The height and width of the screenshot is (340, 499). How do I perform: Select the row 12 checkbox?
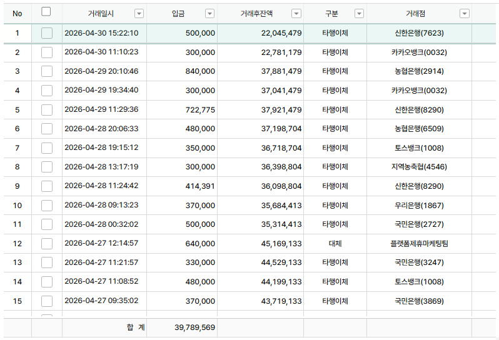tap(47, 244)
